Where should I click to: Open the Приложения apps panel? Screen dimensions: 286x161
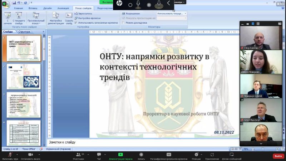pos(212,156)
